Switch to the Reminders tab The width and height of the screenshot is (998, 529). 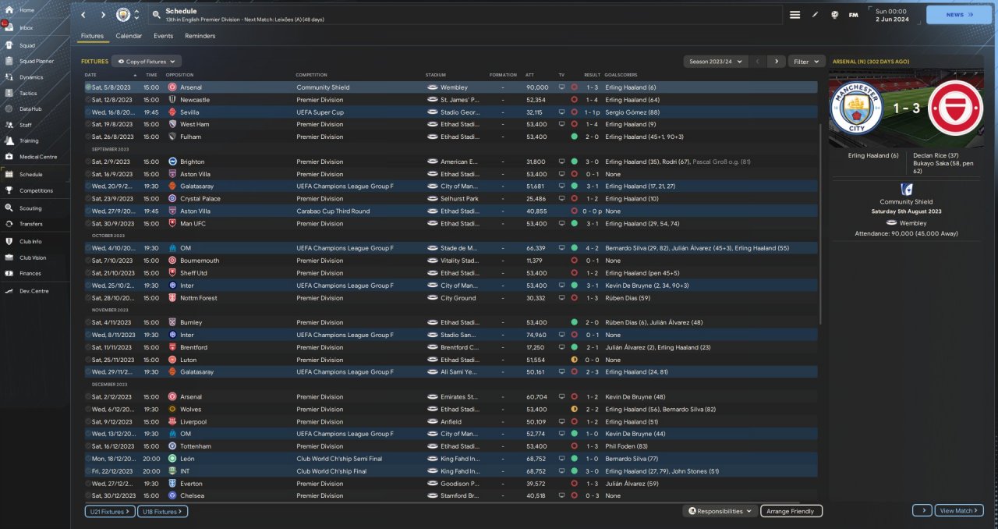pyautogui.click(x=200, y=36)
